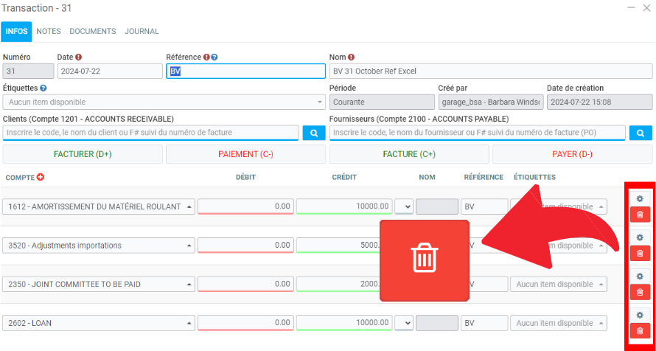Image resolution: width=656 pixels, height=351 pixels.
Task: Click the search icon for the Fournisseurs field
Action: pyautogui.click(x=640, y=133)
